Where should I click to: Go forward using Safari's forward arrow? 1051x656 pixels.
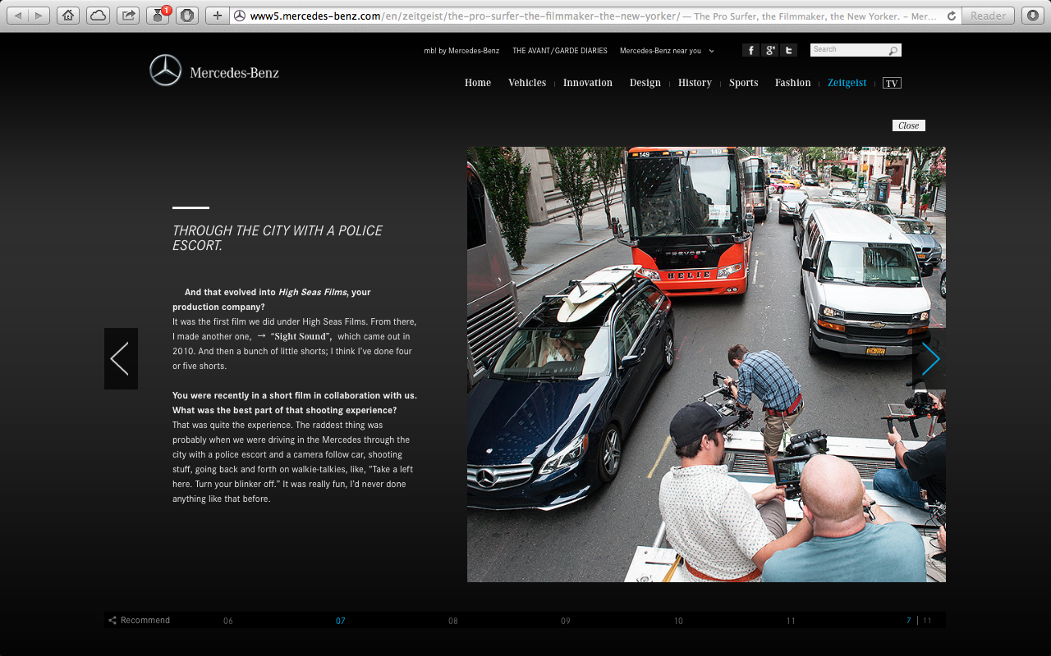click(39, 16)
